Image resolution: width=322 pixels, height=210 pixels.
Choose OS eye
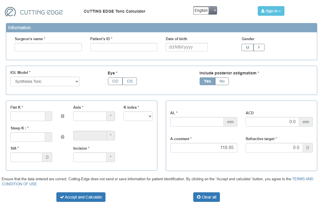click(x=130, y=81)
